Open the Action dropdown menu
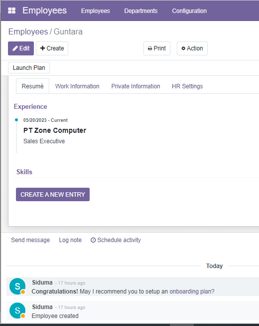This screenshot has width=259, height=326. [x=192, y=48]
